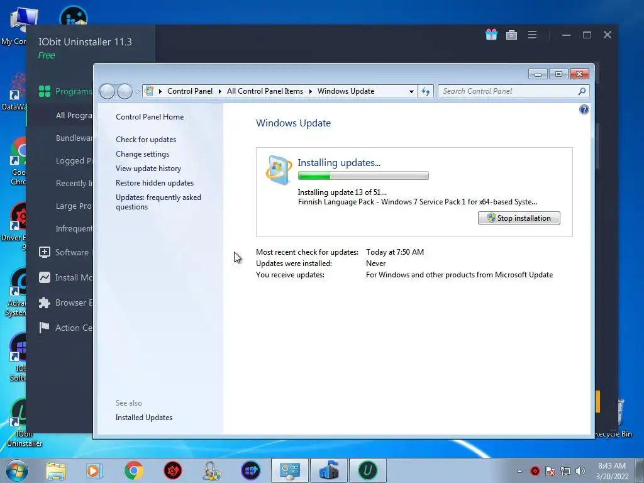Viewport: 644px width, 483px height.
Task: Open the gift box icon in IObit Uninstaller
Action: (491, 35)
